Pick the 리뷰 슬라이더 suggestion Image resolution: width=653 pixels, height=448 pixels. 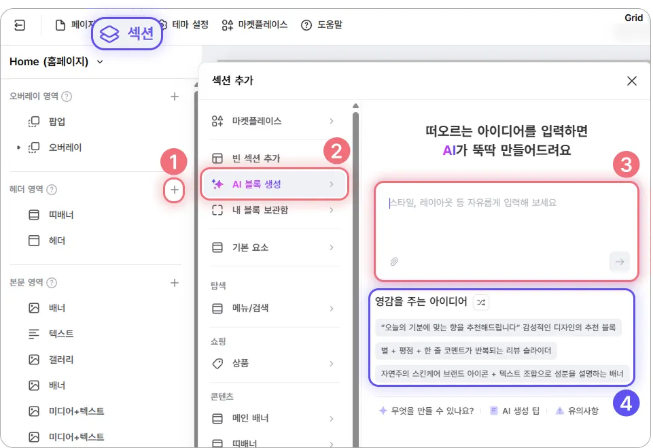point(466,351)
